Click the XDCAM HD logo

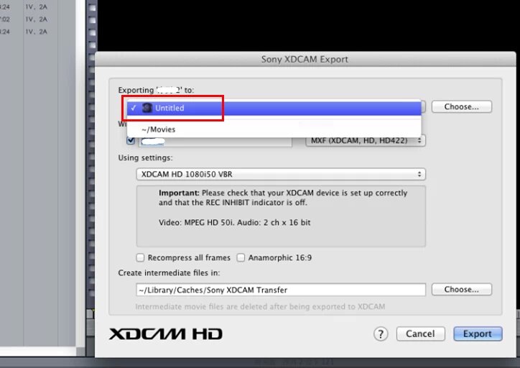pos(165,333)
